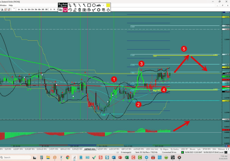Viewport: 230px width, 161px height.
Task: Switch chart to 360 timeframe
Action: coord(46,9)
